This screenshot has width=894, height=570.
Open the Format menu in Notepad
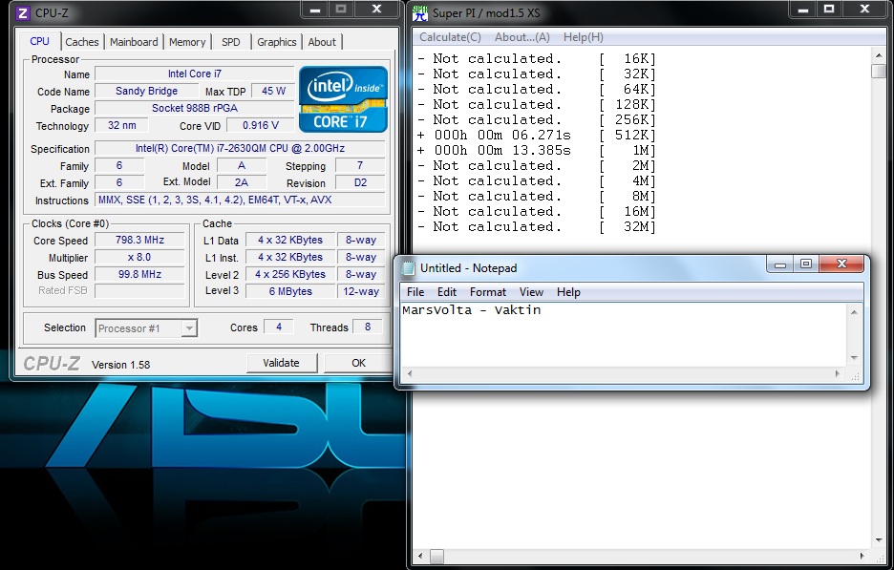point(489,292)
